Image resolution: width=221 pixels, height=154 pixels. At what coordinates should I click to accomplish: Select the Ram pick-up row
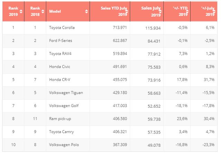[110, 119]
